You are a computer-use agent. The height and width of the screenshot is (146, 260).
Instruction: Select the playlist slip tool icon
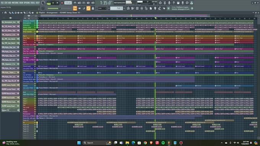pyautogui.click(x=21, y=13)
